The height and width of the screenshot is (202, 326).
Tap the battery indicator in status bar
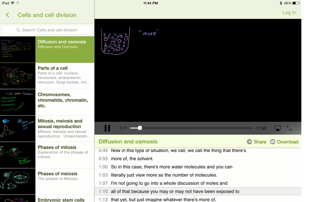pos(296,3)
